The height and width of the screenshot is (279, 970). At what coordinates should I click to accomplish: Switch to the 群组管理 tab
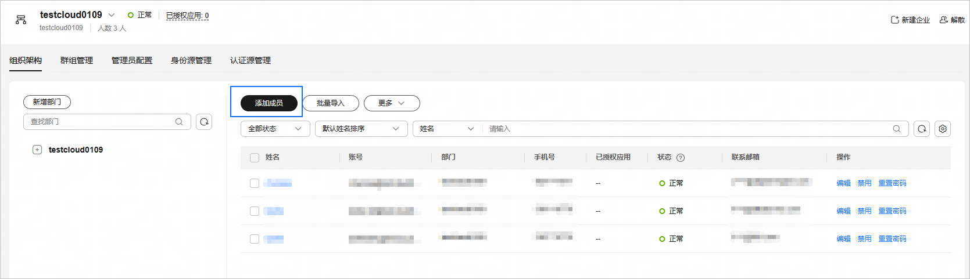pos(77,60)
